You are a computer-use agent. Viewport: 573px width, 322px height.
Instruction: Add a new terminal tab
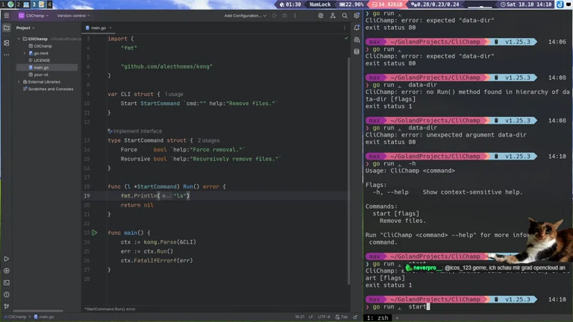pyautogui.click(x=397, y=318)
